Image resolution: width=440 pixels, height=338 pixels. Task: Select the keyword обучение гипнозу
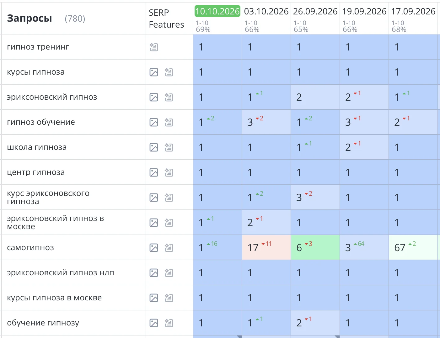tap(43, 323)
